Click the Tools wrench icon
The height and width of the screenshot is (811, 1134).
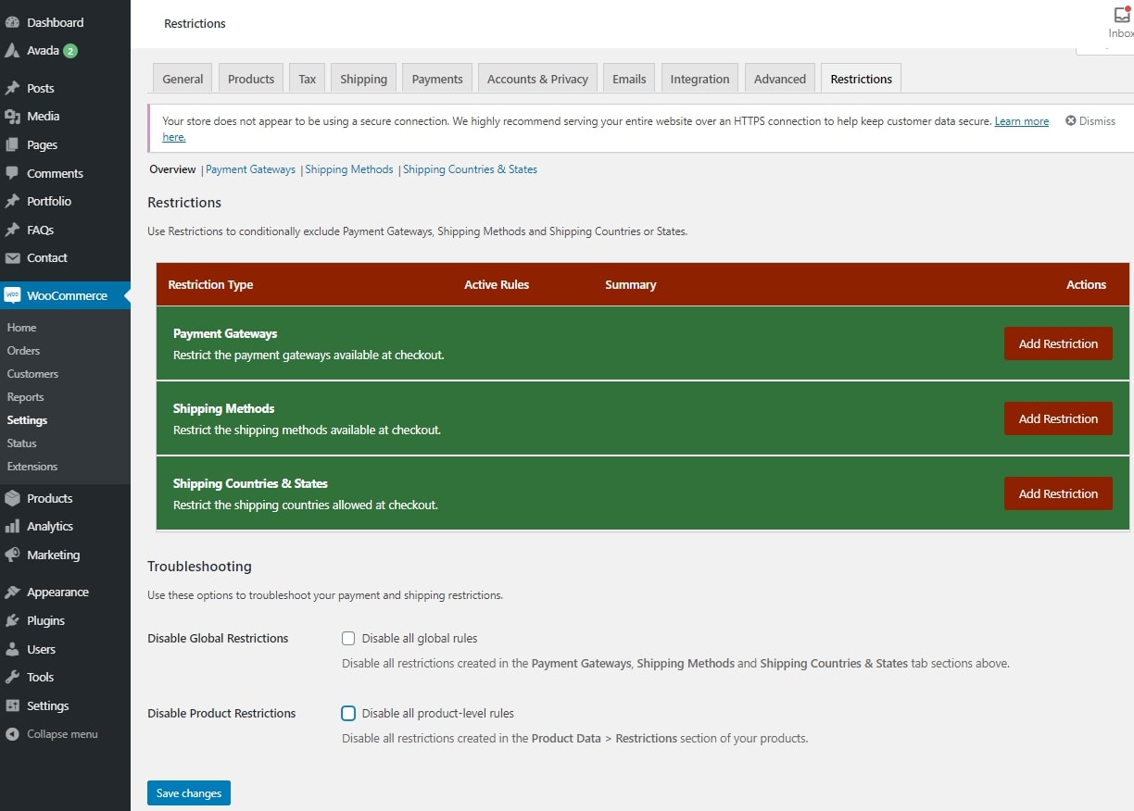click(12, 677)
